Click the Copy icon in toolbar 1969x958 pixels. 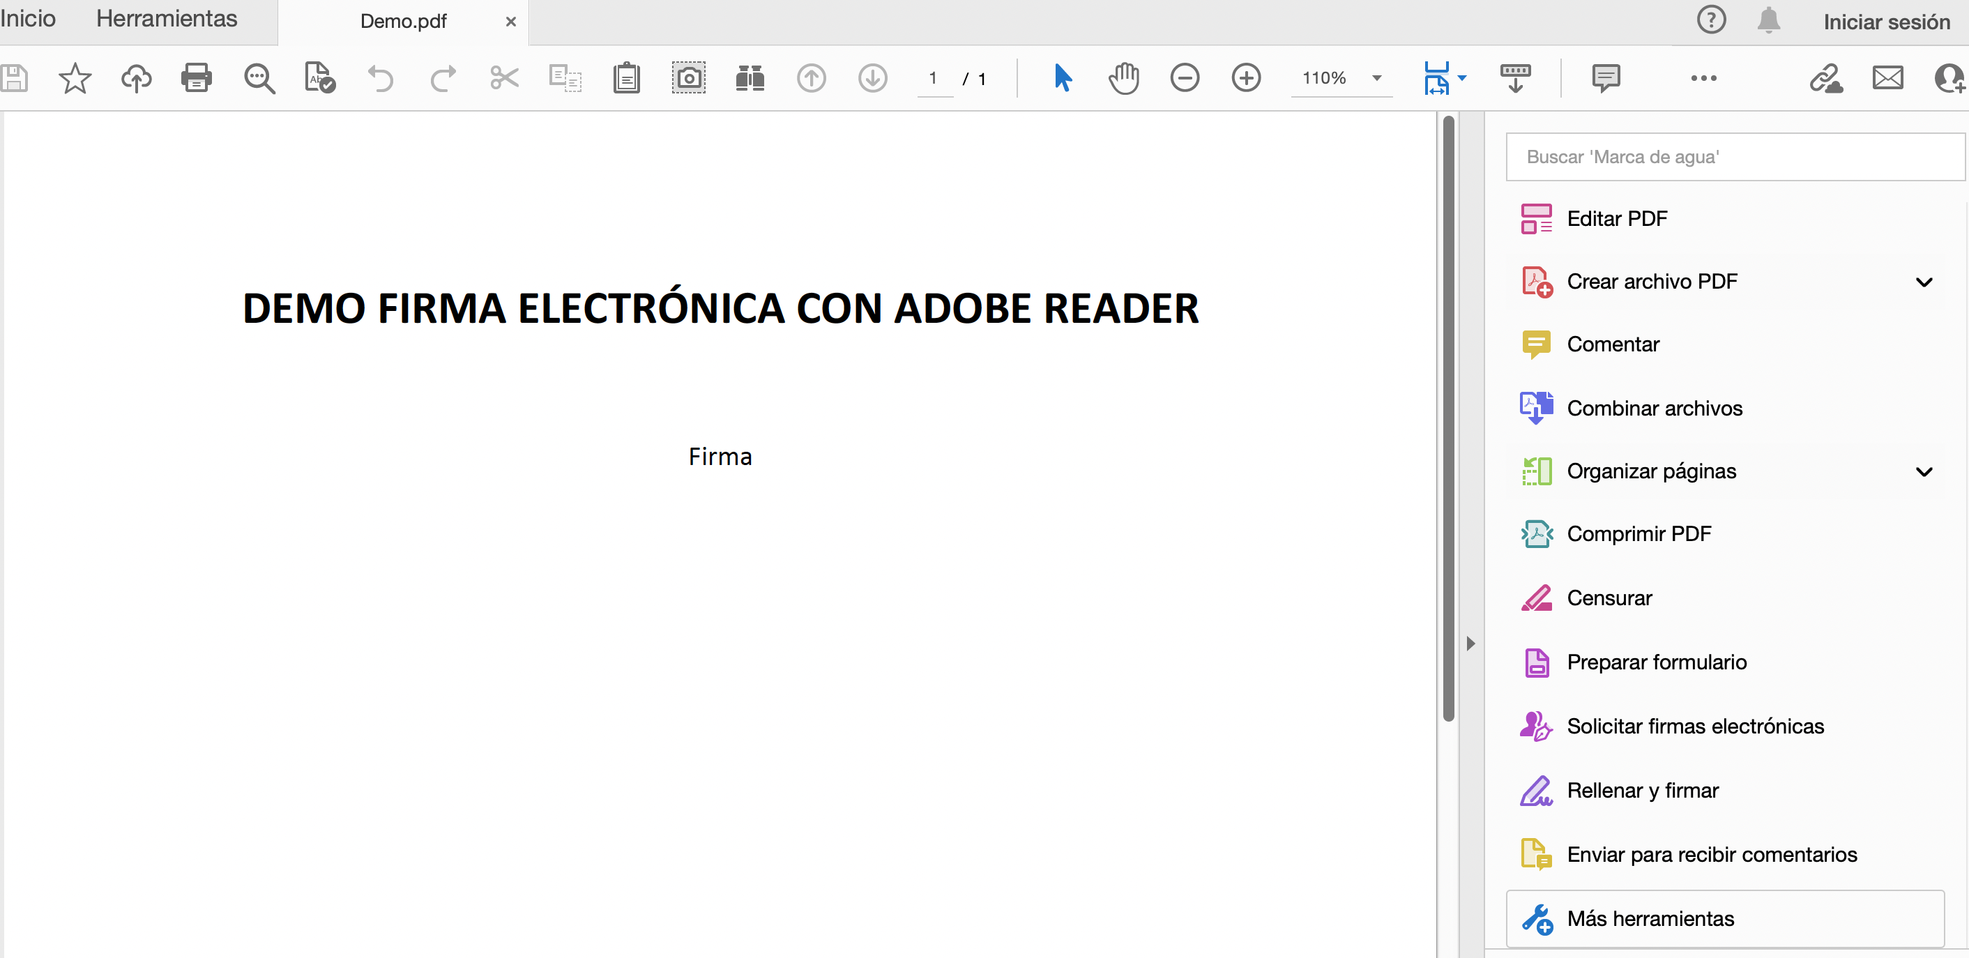point(565,78)
